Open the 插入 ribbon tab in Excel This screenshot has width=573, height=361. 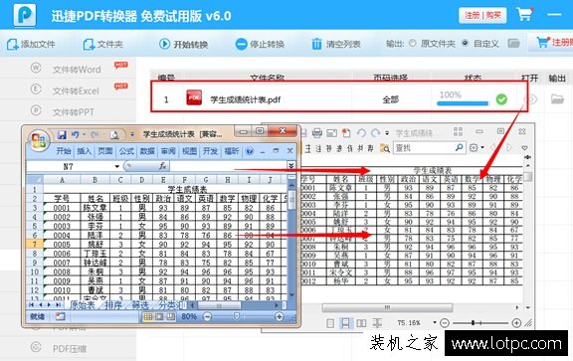pos(84,151)
